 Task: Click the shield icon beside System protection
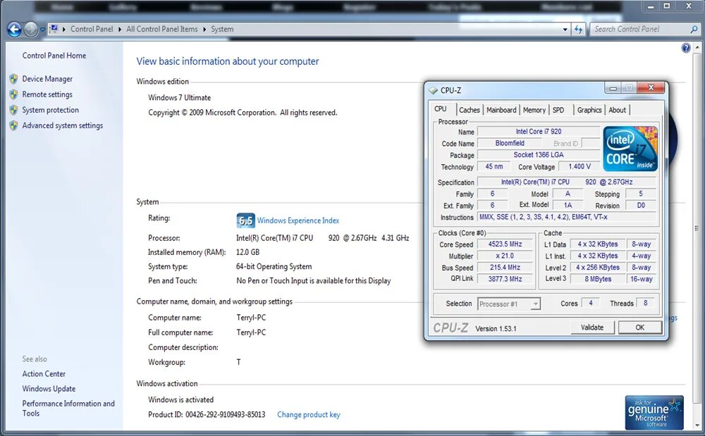[14, 110]
